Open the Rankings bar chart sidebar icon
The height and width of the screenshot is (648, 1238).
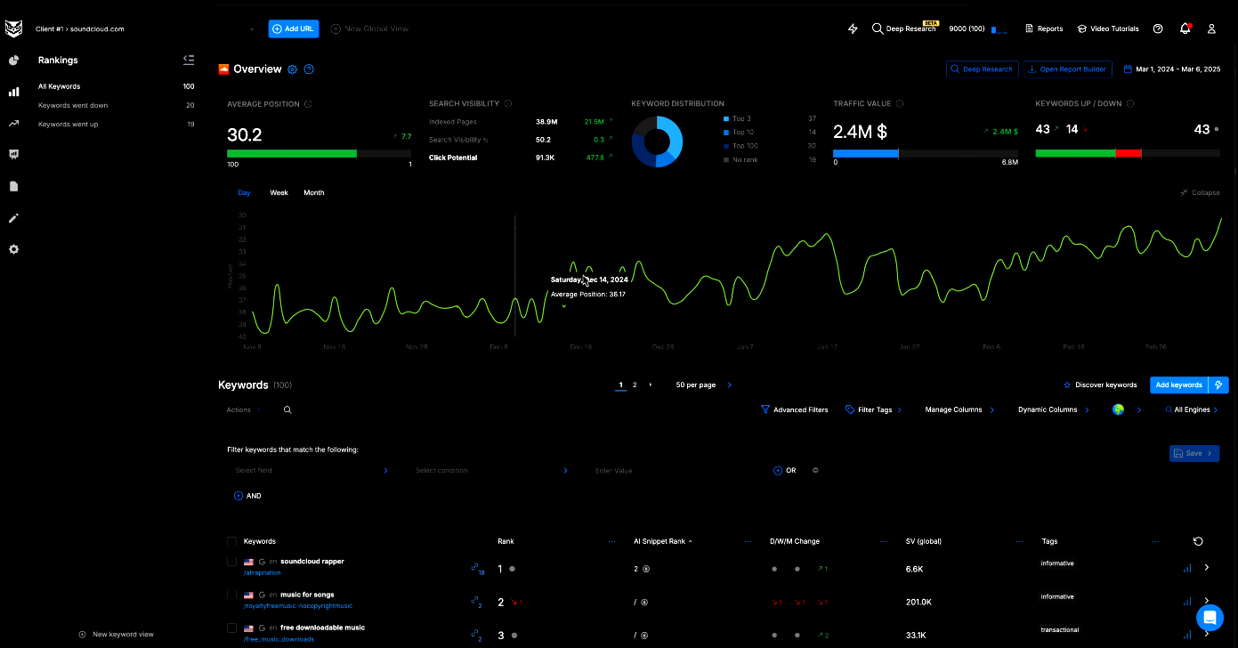point(13,92)
